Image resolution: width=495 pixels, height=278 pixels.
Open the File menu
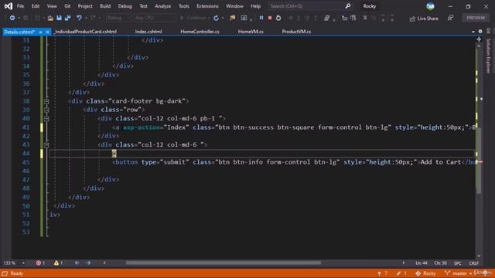click(20, 6)
